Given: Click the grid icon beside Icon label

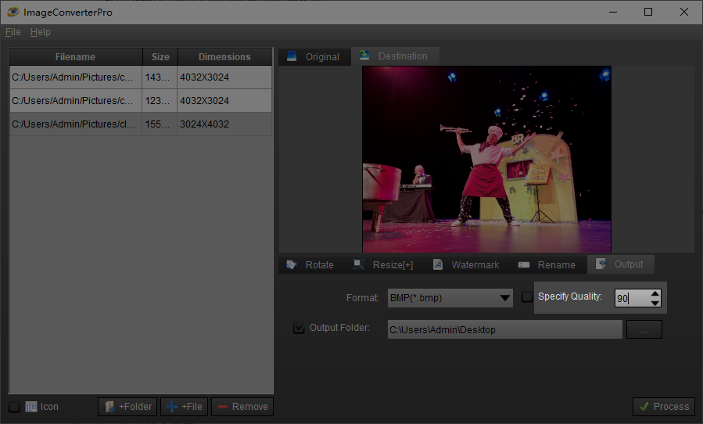Looking at the screenshot, I should click(31, 407).
